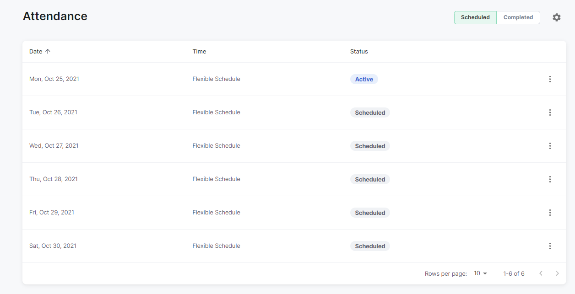The image size is (575, 294).
Task: Click the Status column header
Action: 359,51
